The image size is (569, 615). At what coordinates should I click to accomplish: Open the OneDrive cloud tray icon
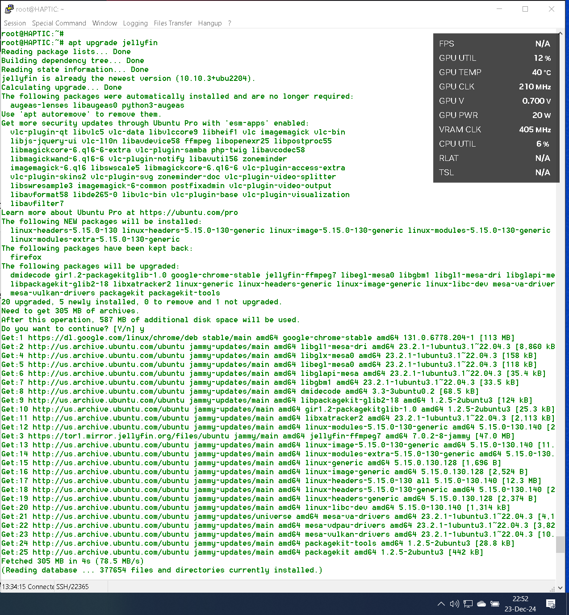click(481, 604)
